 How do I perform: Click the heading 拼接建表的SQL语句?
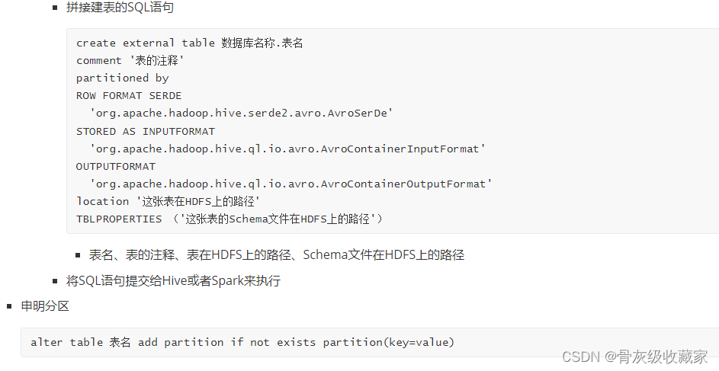pyautogui.click(x=120, y=8)
